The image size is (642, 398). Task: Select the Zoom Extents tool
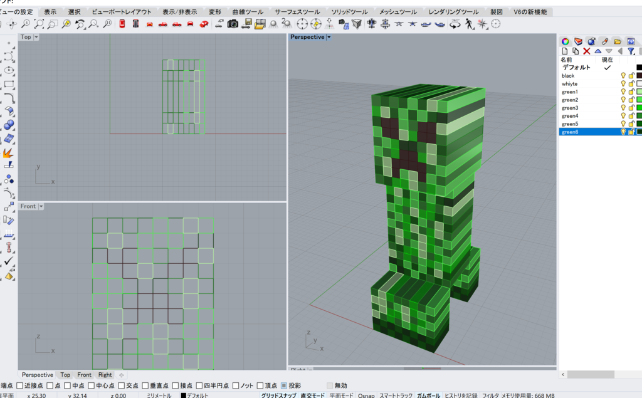39,24
